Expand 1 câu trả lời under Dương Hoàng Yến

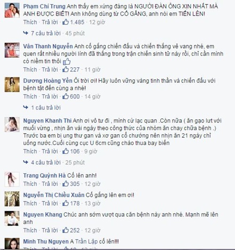[46, 108]
